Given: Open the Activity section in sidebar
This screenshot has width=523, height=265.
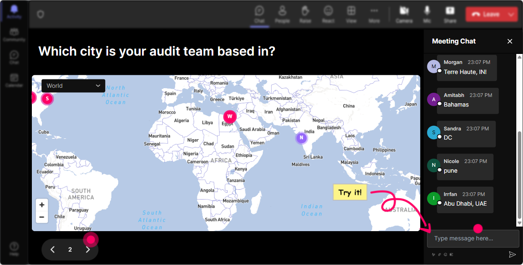Looking at the screenshot, I should click(x=14, y=12).
